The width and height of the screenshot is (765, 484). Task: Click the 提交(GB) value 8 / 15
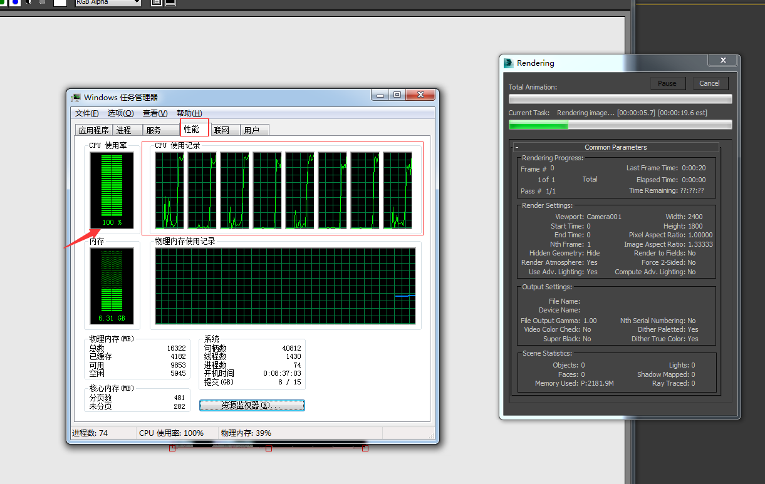(290, 382)
